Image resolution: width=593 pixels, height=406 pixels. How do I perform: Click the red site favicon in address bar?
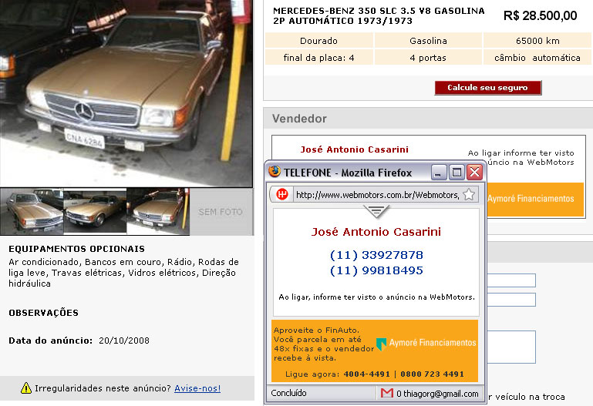[x=282, y=194]
